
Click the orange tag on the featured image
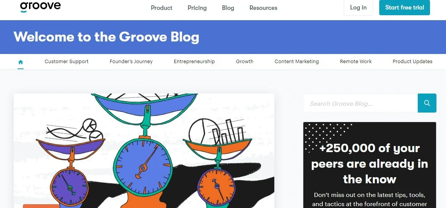point(41,206)
